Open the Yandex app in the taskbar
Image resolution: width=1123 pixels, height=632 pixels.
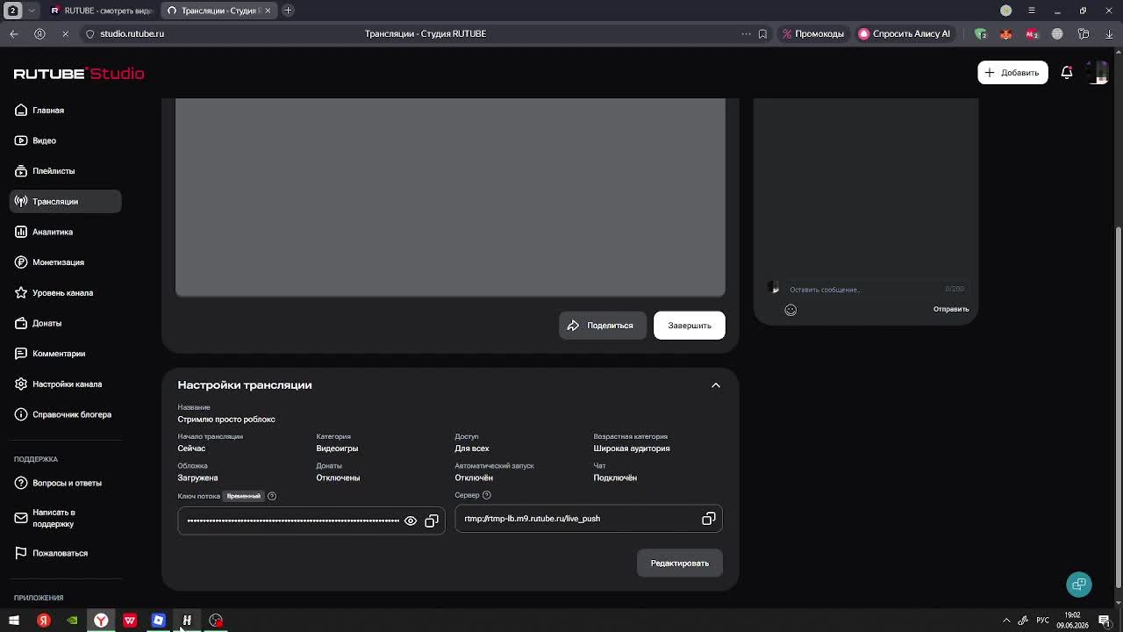pos(43,621)
